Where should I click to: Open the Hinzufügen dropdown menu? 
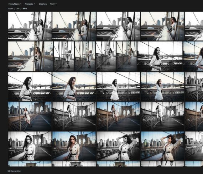coord(15,4)
